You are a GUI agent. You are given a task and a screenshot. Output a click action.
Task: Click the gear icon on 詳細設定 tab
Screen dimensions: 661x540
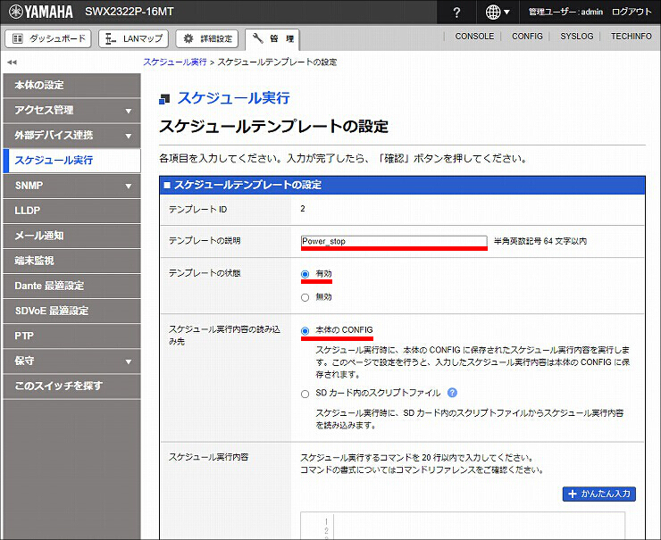click(188, 38)
